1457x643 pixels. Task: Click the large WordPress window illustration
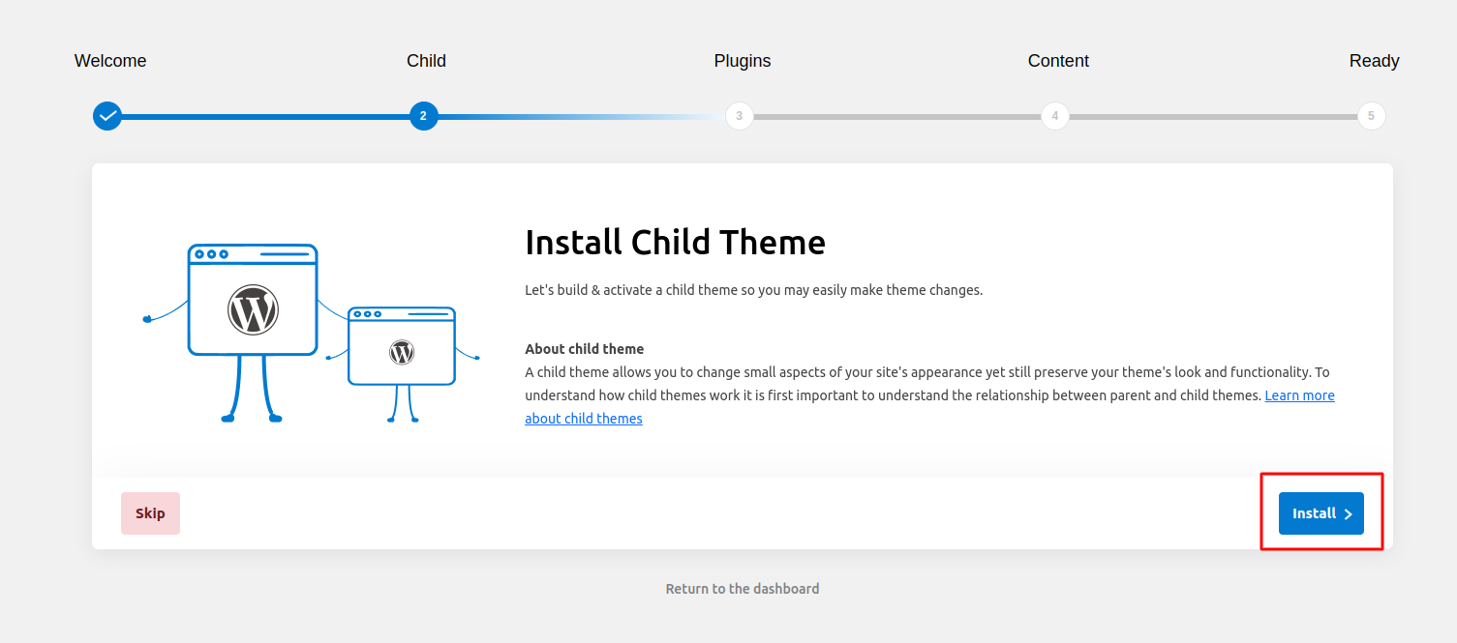(x=253, y=300)
